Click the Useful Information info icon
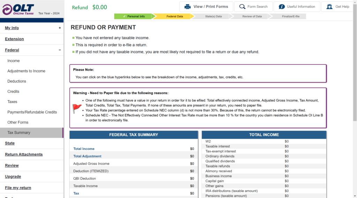Screen dimensions: 357x198 [281, 7]
